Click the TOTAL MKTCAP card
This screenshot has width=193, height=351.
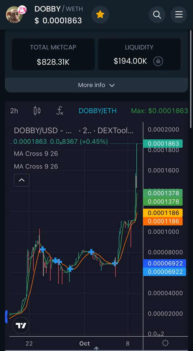(x=53, y=54)
